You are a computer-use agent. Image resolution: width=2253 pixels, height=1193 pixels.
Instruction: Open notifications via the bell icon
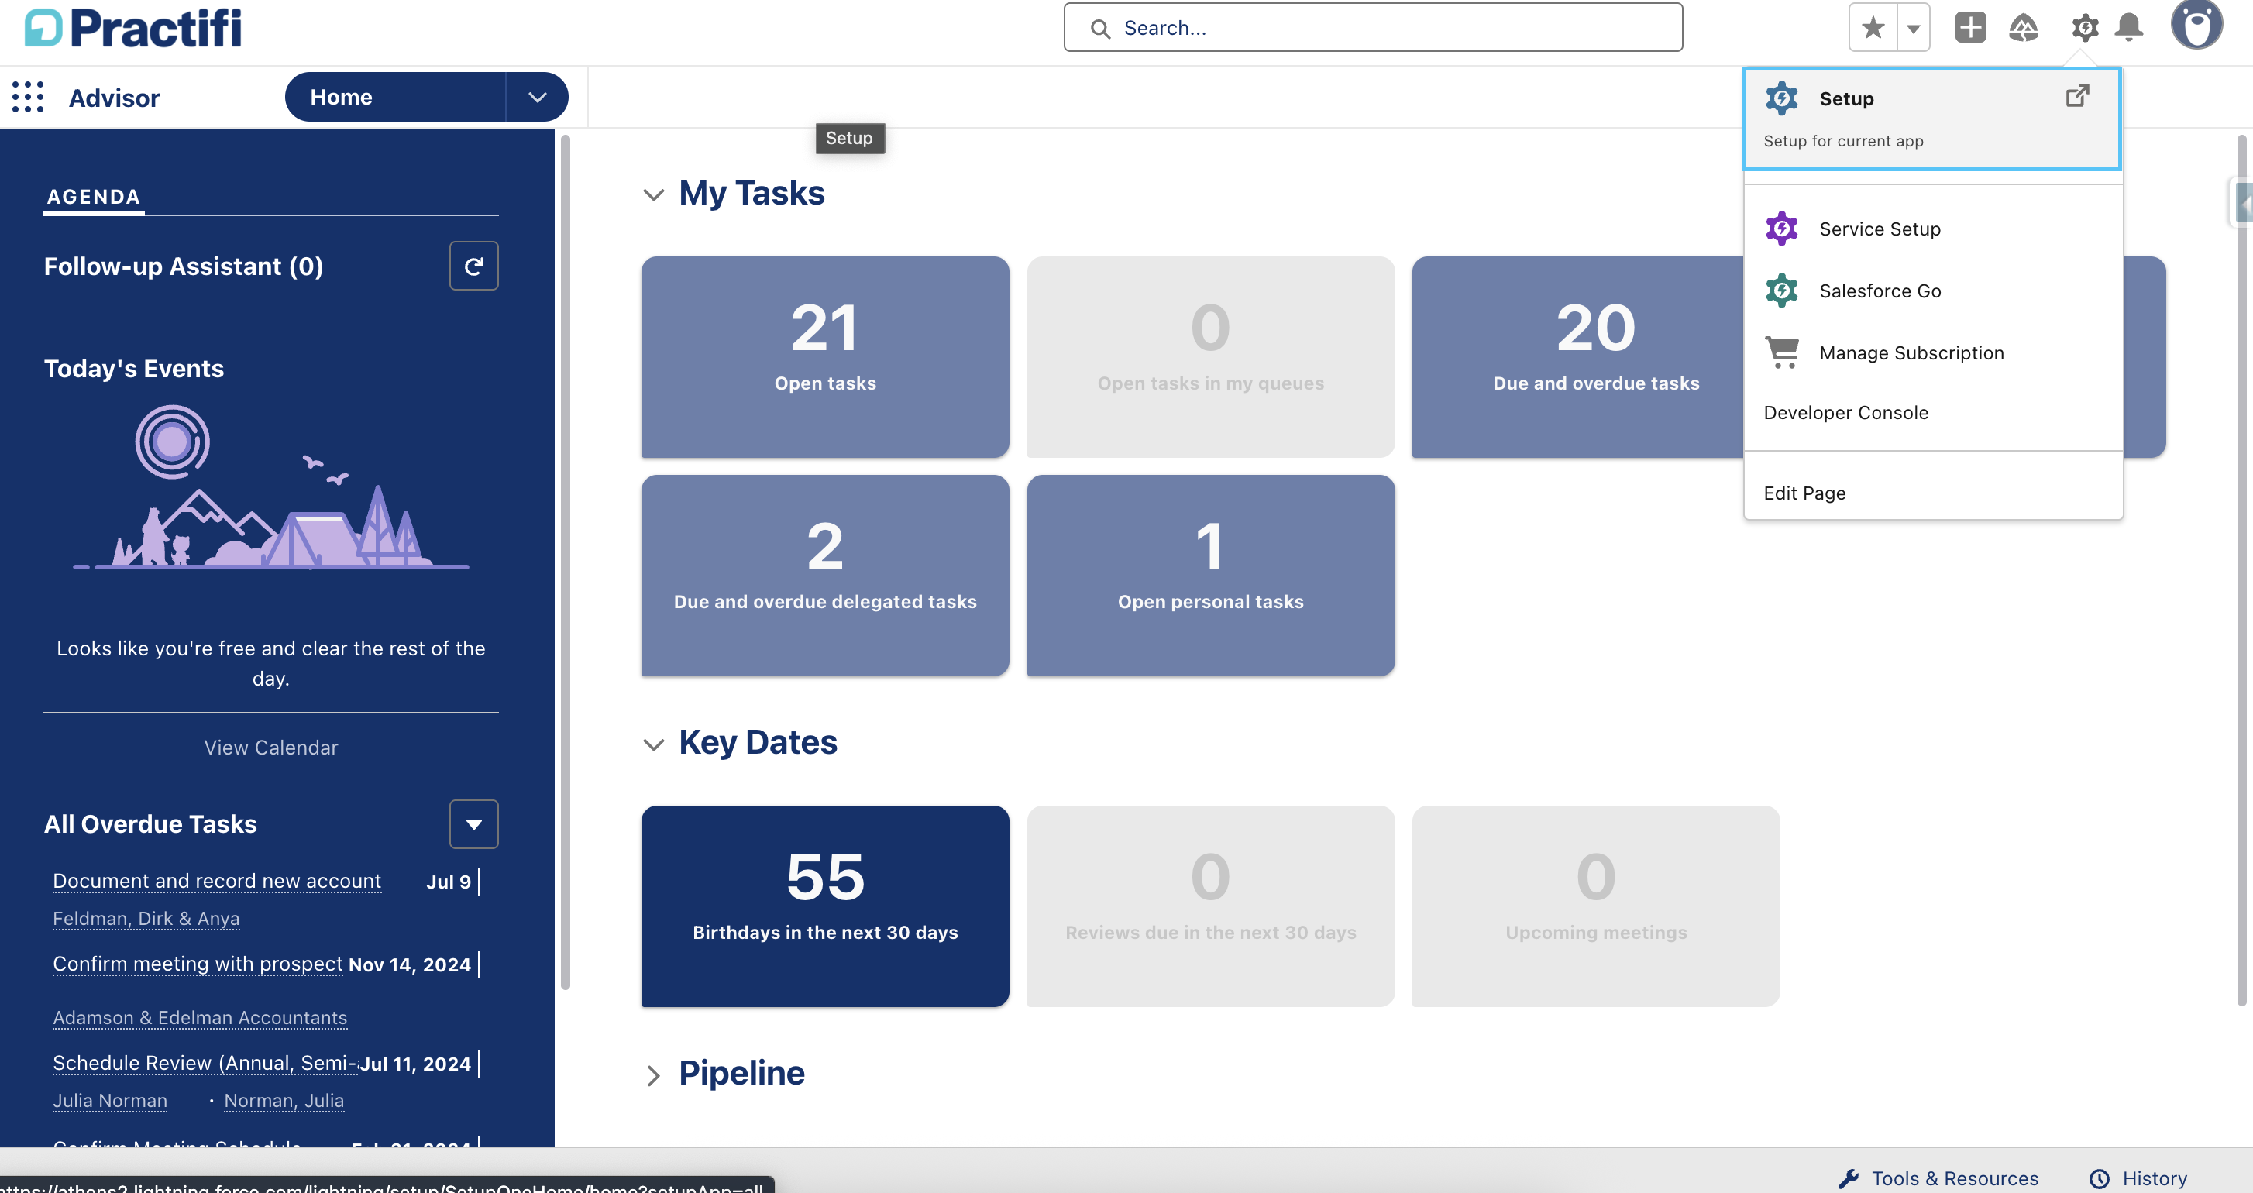coord(2128,27)
